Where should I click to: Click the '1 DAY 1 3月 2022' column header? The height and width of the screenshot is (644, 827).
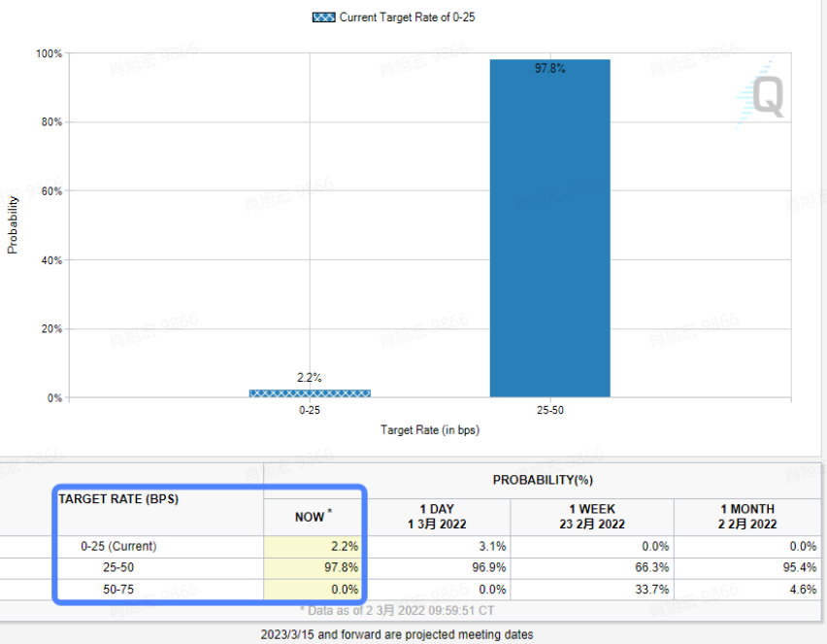click(437, 516)
